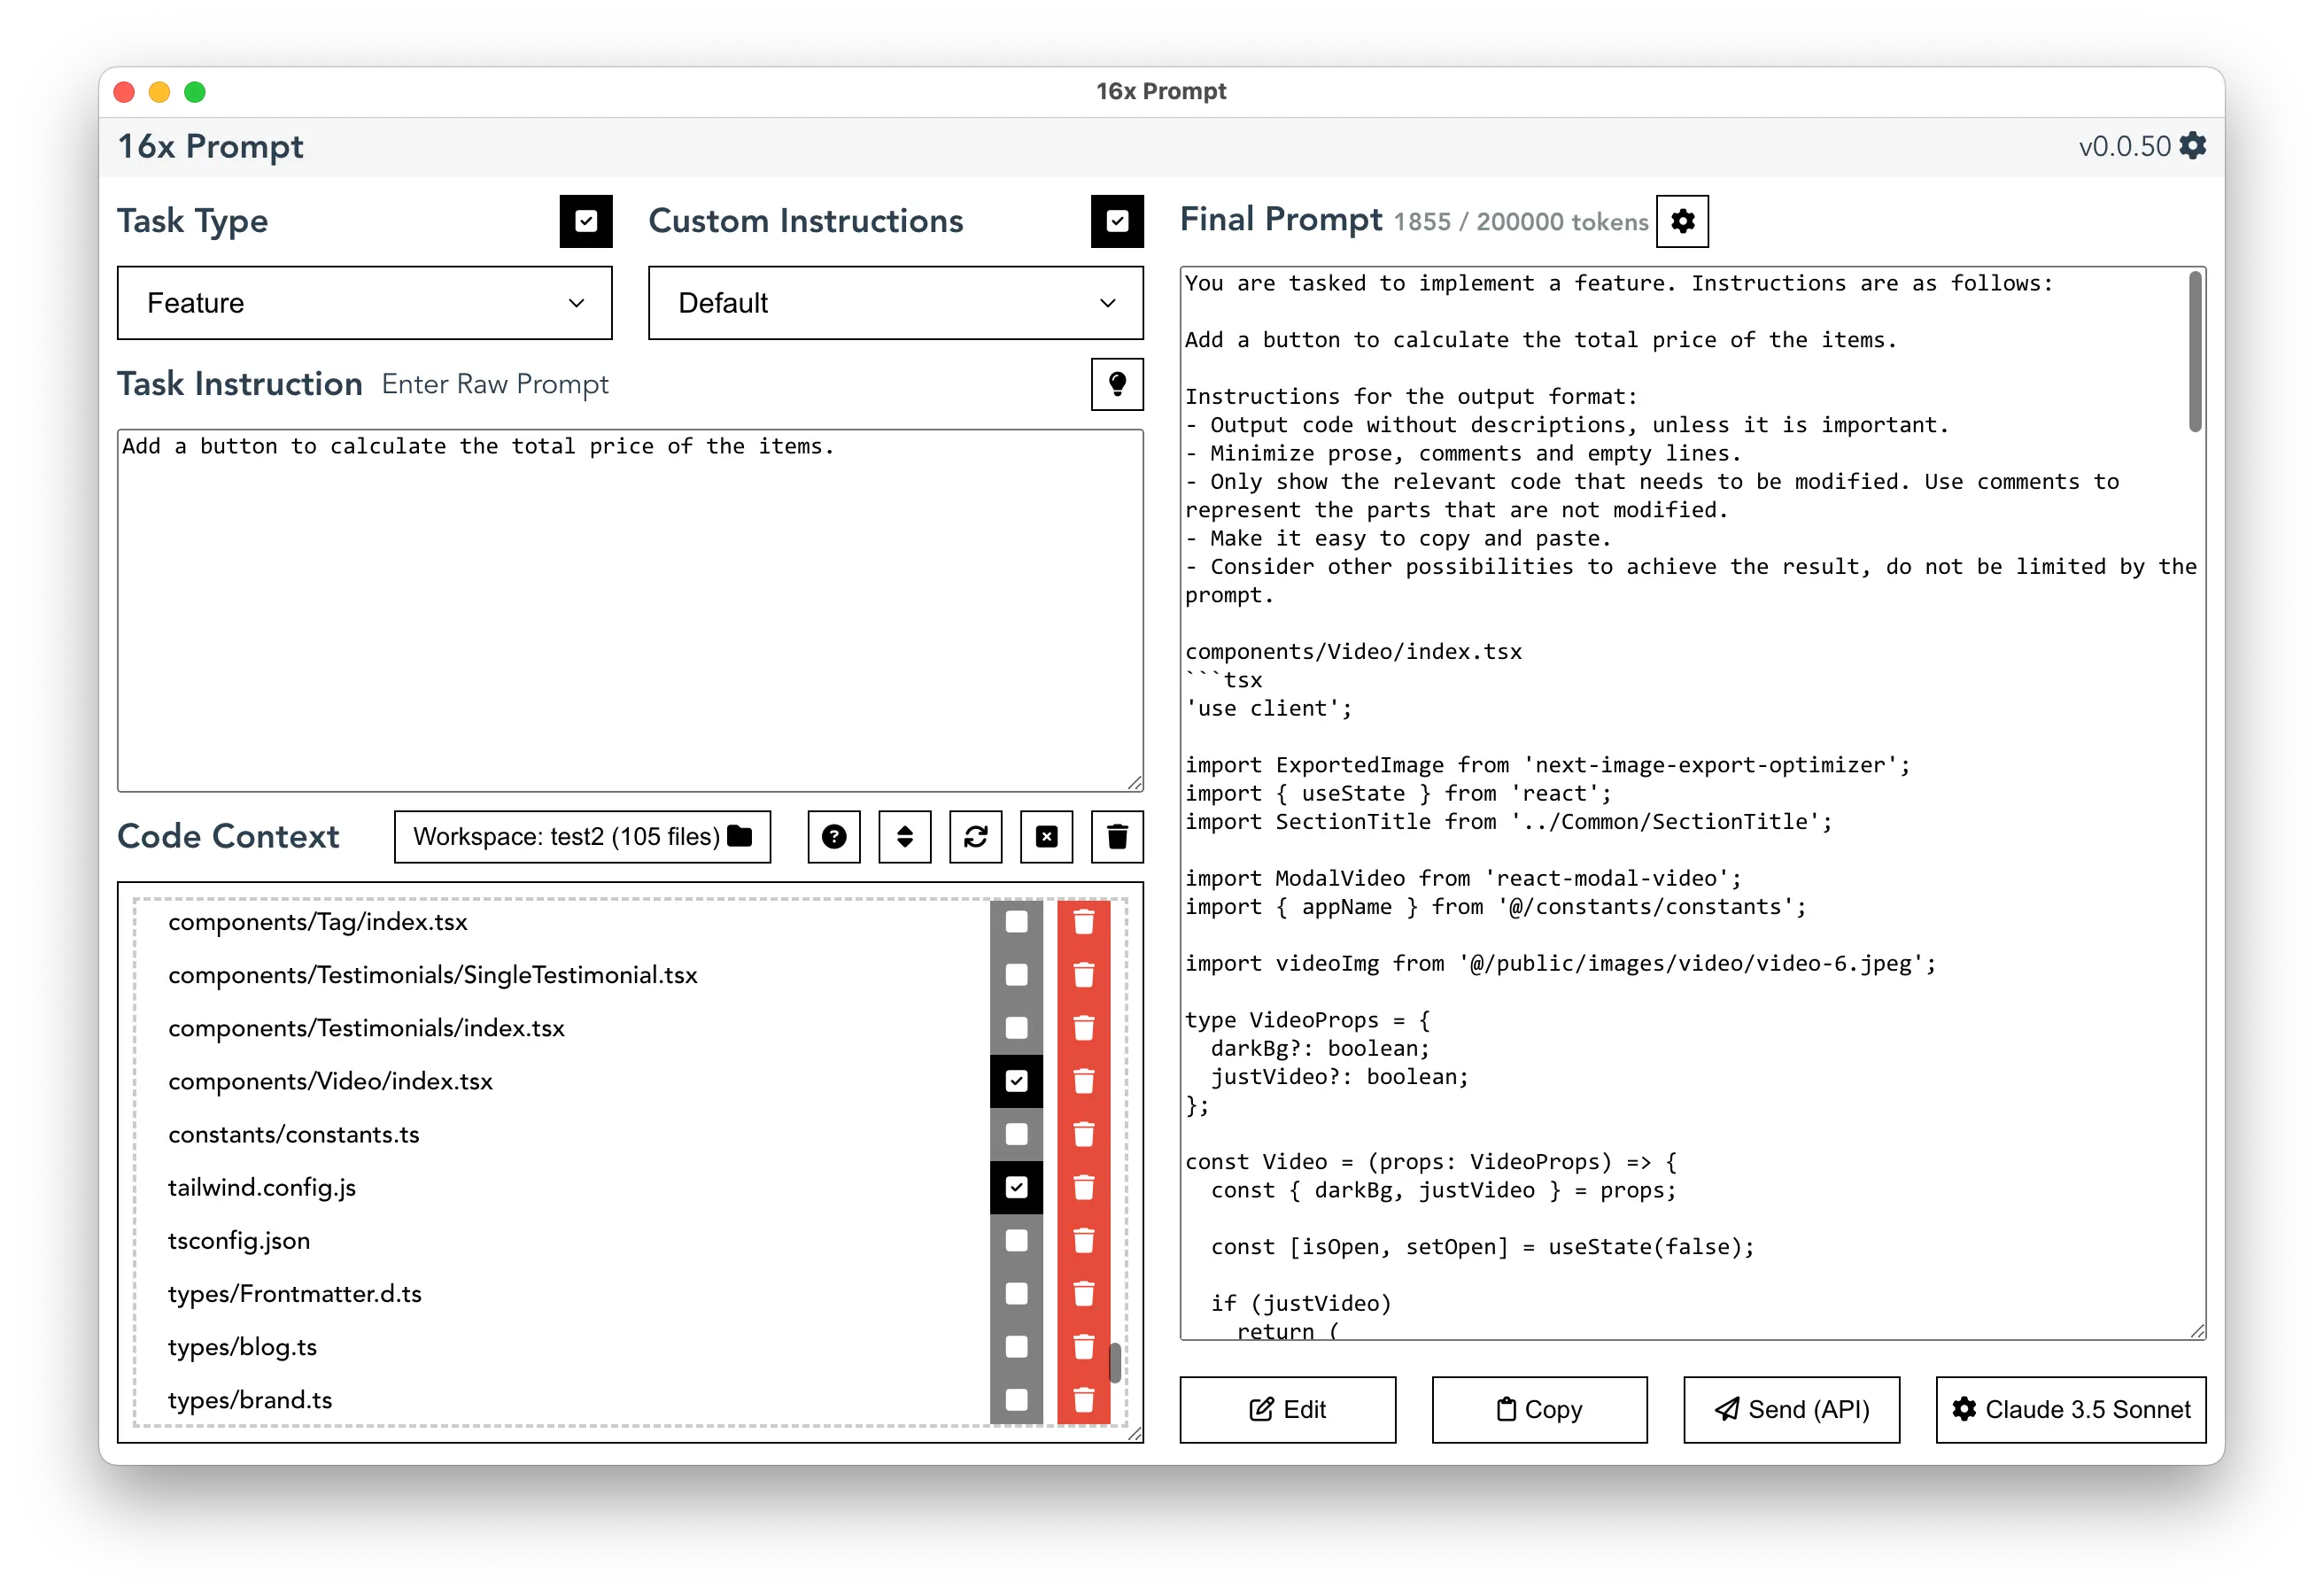
Task: Delete components/Video/index.tsx via trash icon
Action: pos(1083,1081)
